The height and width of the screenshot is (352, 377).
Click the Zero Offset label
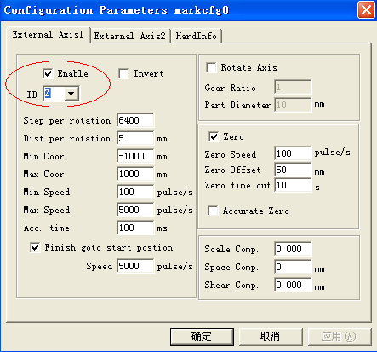click(x=232, y=170)
